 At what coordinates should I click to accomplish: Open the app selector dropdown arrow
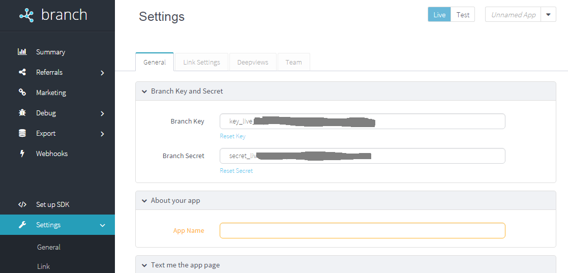coord(548,15)
